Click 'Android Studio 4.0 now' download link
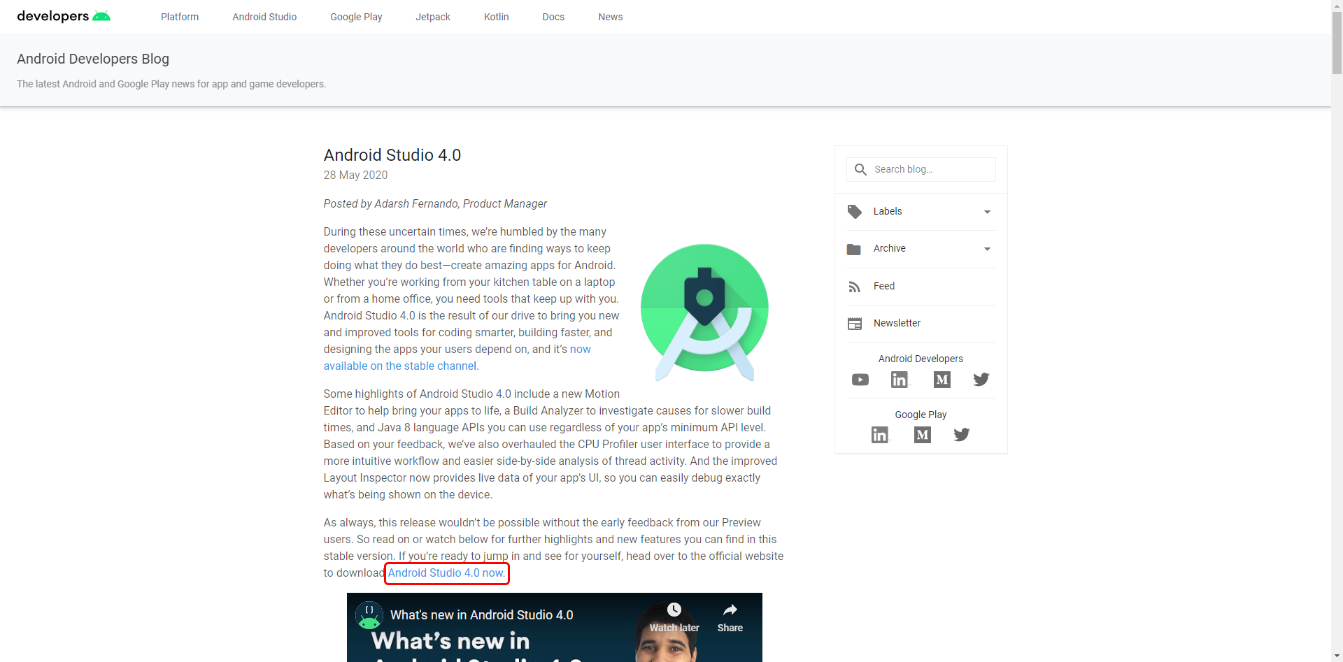Viewport: 1343px width, 662px height. (446, 573)
